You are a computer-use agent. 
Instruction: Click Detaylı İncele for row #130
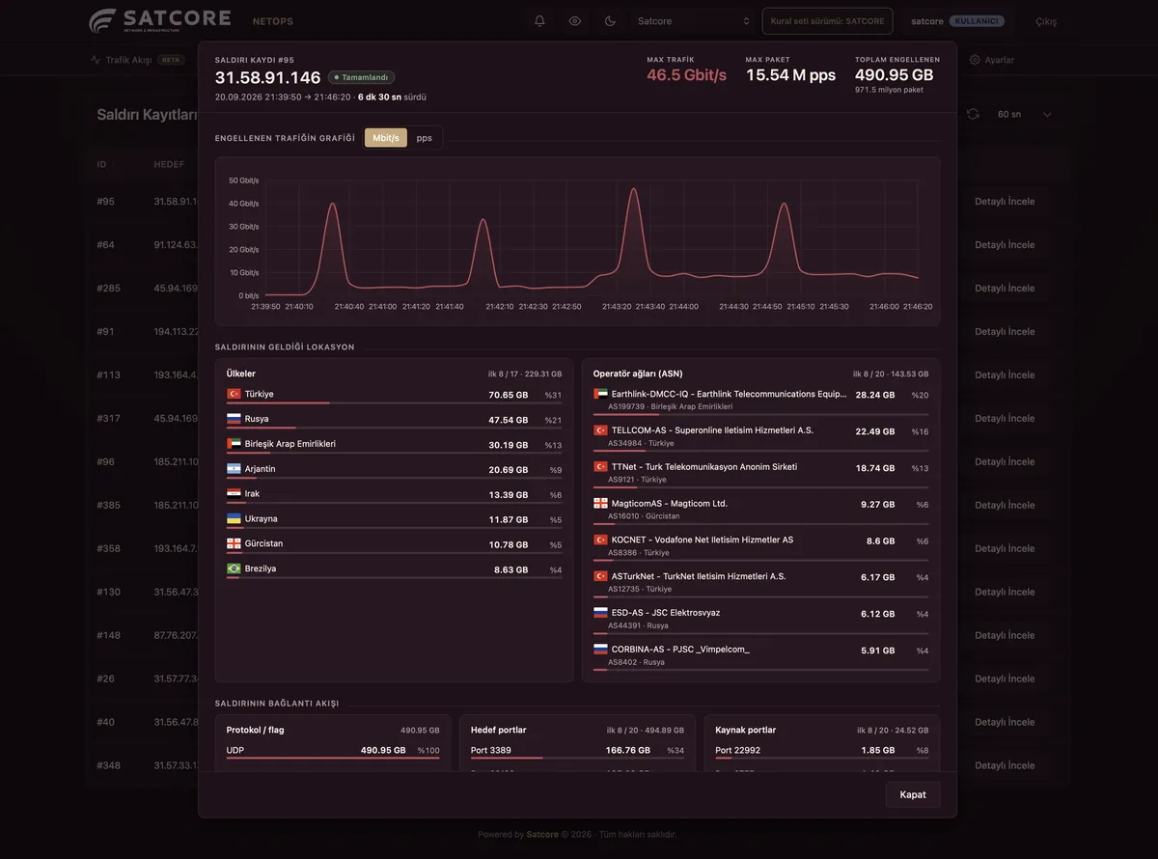point(1005,593)
